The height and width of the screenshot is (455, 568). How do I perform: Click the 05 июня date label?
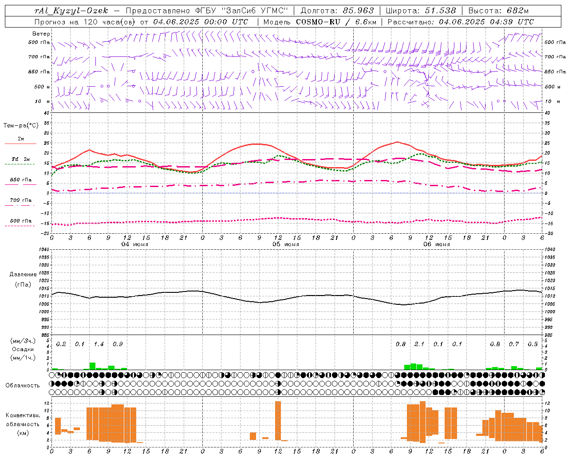286,244
